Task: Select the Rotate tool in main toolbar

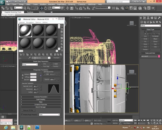Action: coord(46,8)
